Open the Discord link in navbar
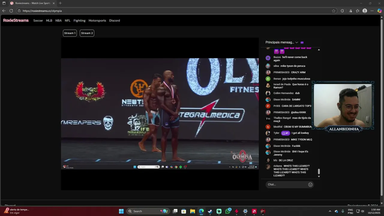Viewport: 384px width, 216px height. point(115,21)
